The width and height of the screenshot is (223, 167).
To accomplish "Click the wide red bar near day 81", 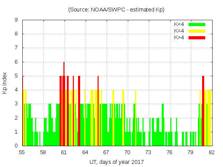I will coord(203,111).
